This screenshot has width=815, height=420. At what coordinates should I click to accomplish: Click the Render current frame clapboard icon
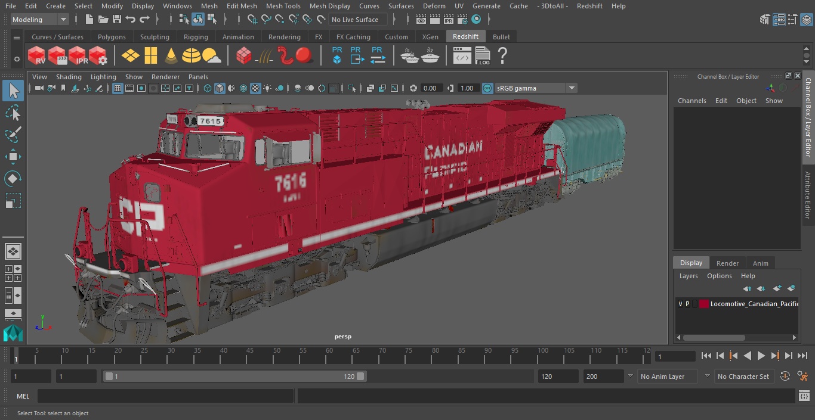(x=435, y=20)
